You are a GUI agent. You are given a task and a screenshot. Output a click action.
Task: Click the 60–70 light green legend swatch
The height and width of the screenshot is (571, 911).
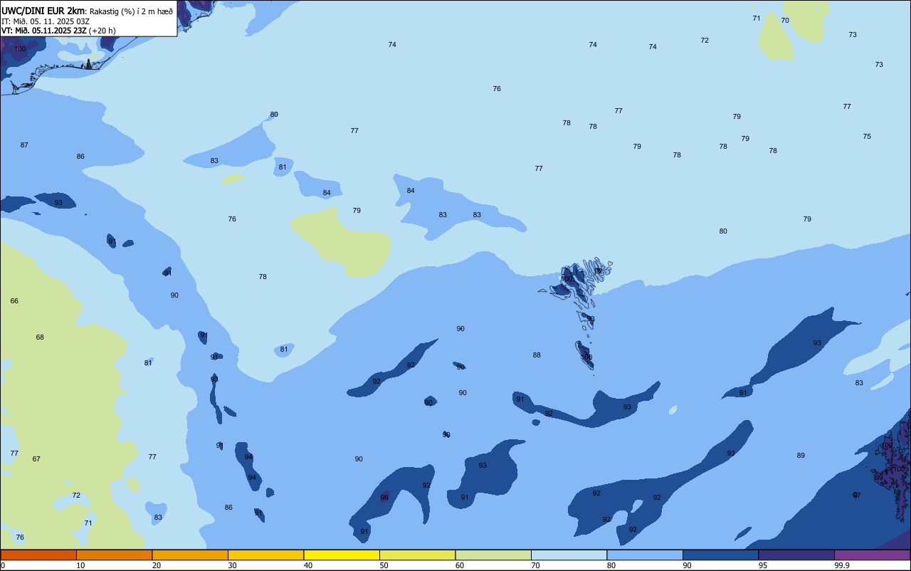[x=493, y=555]
